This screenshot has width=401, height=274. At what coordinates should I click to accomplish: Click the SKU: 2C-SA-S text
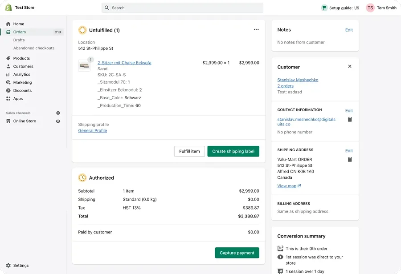pos(111,75)
